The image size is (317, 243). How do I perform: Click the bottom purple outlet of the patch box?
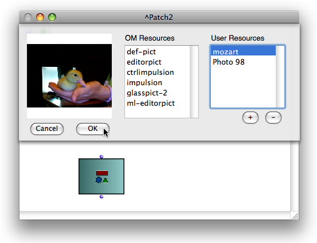(x=101, y=197)
